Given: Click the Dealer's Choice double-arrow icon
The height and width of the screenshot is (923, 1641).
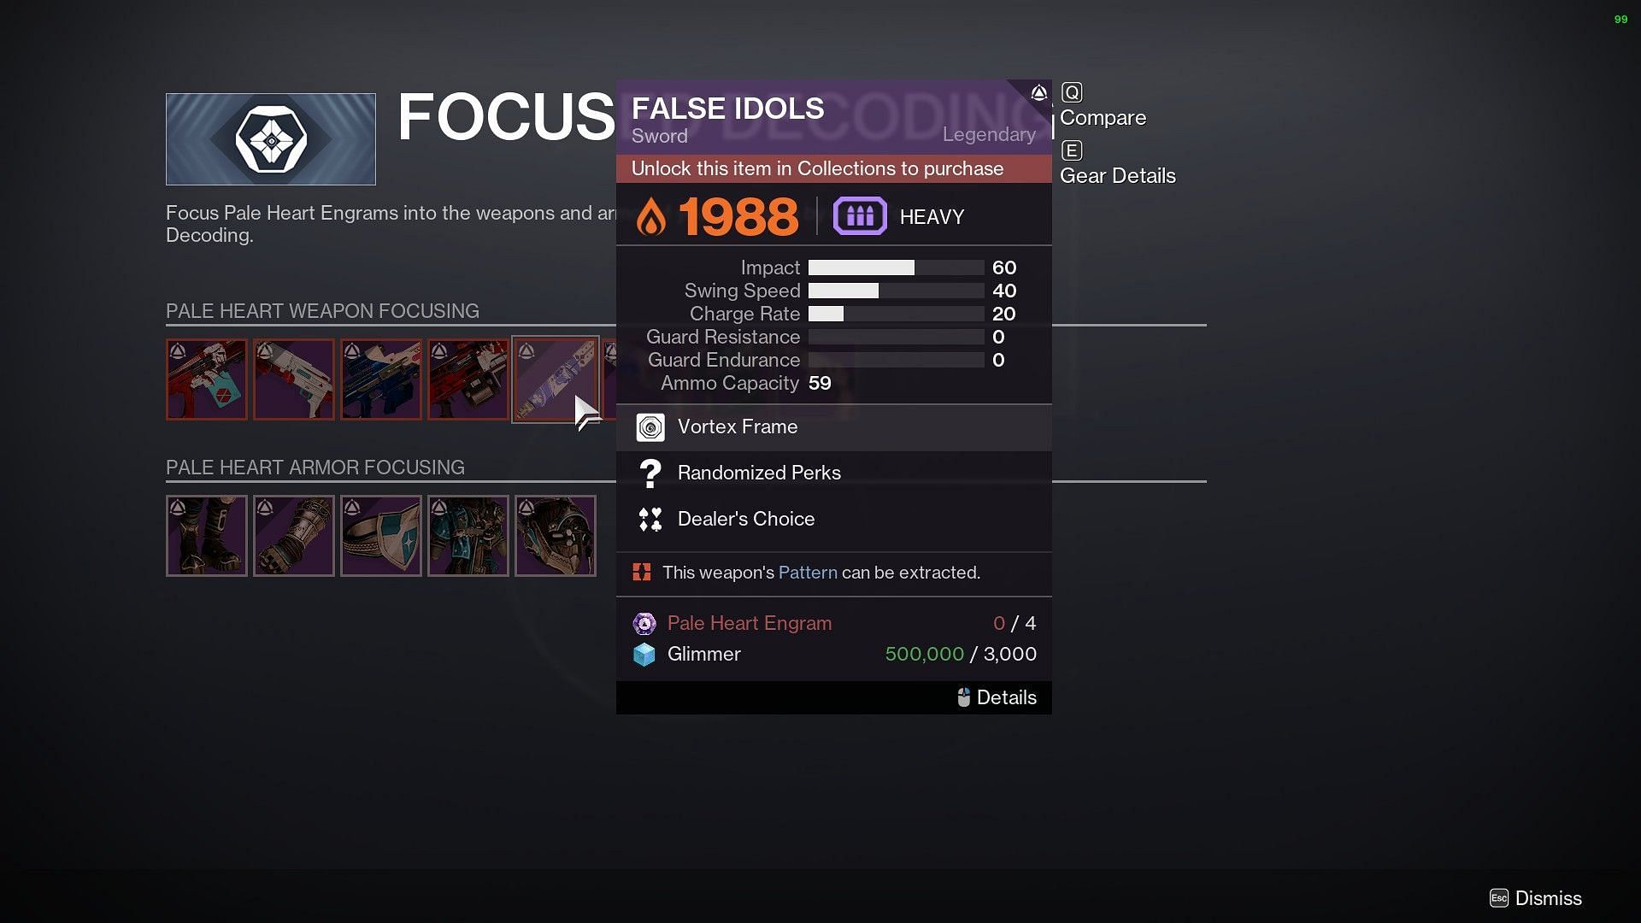Looking at the screenshot, I should coord(648,519).
